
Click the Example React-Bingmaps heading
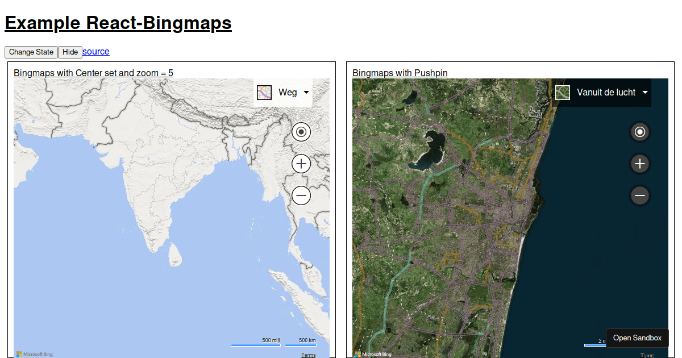click(x=118, y=23)
